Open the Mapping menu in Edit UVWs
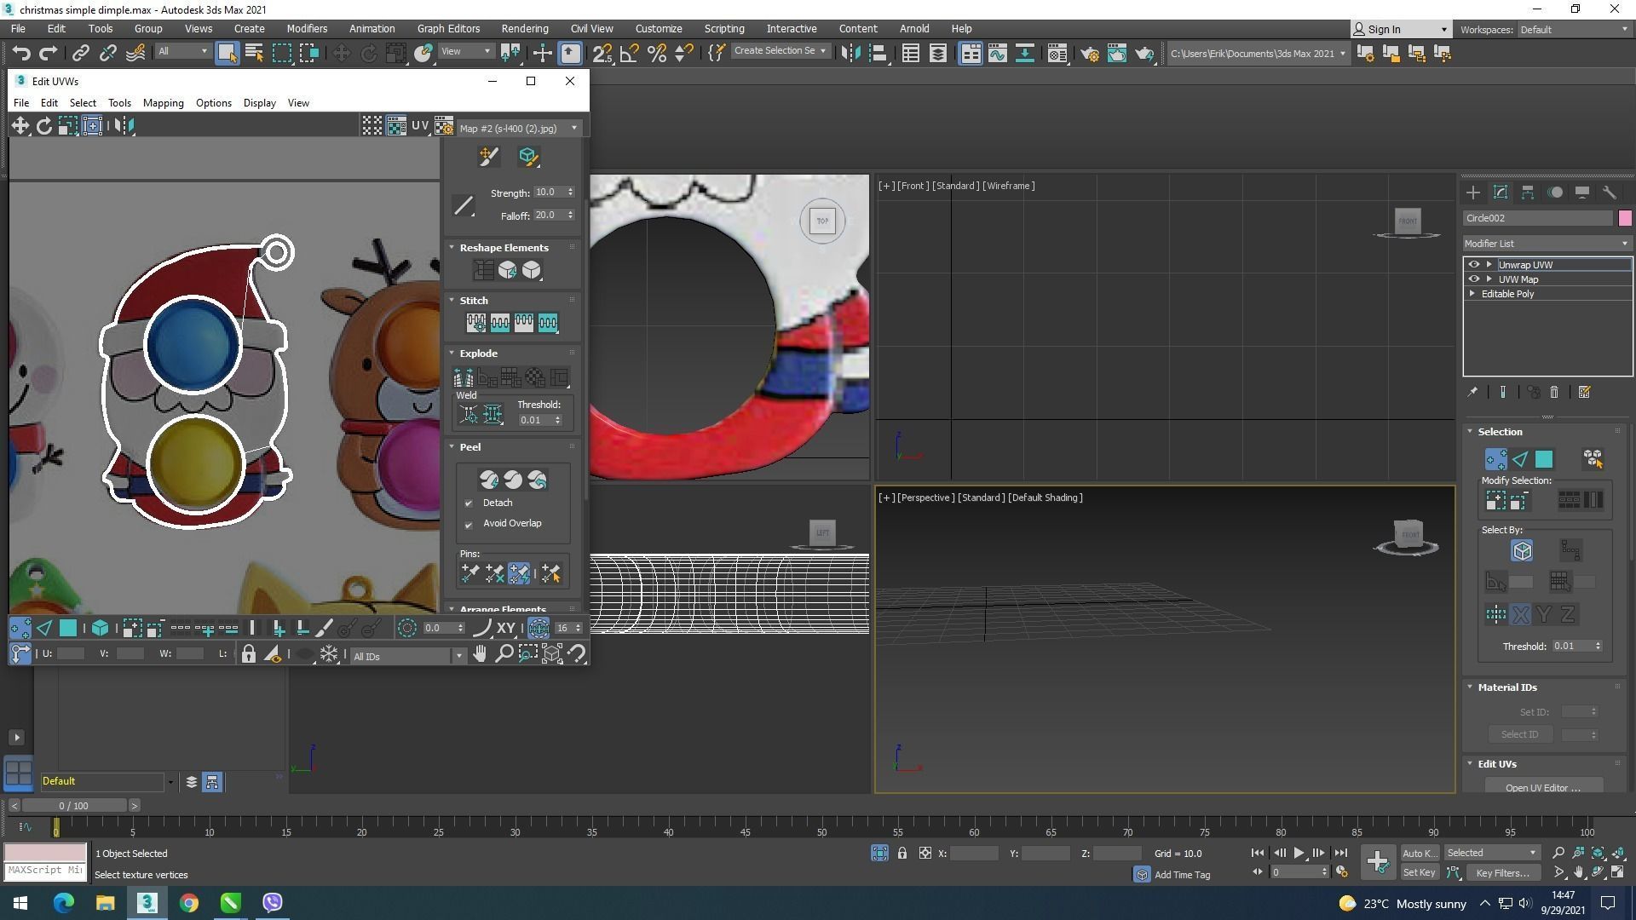1636x920 pixels. point(163,103)
